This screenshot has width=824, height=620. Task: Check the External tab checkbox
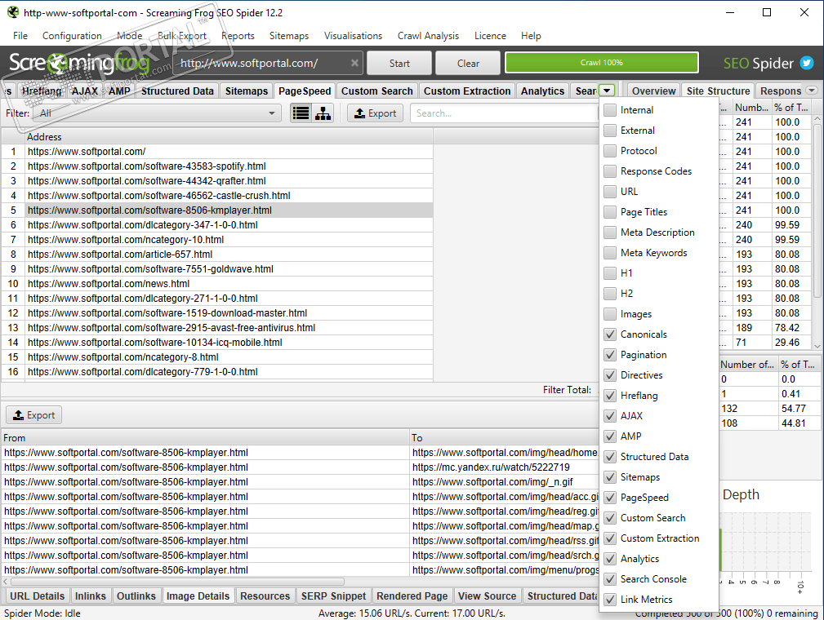point(609,131)
